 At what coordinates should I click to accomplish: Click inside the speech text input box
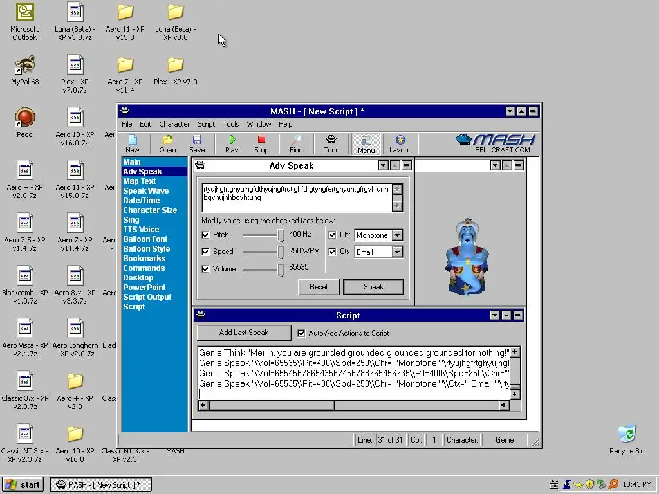(297, 197)
